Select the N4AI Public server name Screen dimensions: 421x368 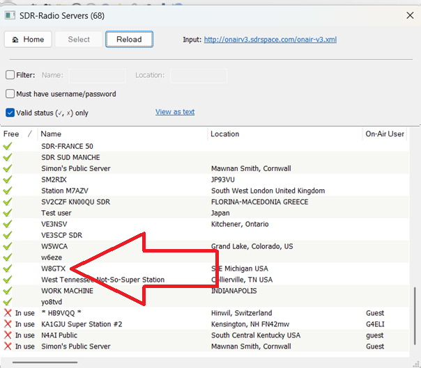point(59,335)
